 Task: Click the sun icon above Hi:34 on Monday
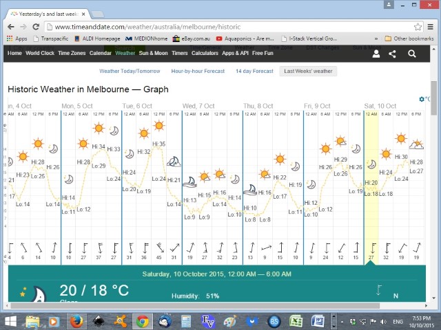99,129
